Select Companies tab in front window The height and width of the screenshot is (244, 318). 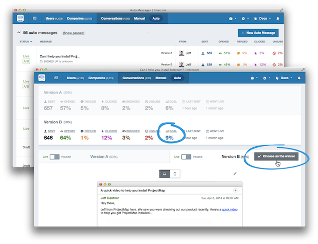tap(101, 78)
